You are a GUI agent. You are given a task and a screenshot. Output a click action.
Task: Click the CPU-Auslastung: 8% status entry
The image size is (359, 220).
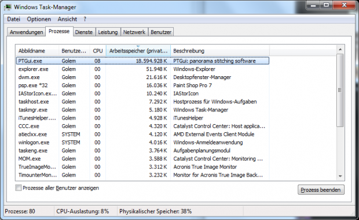pyautogui.click(x=83, y=211)
